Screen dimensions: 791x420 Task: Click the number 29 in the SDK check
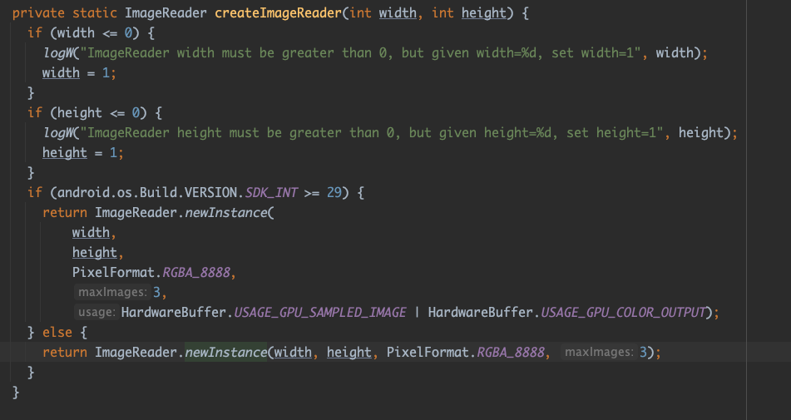point(334,193)
